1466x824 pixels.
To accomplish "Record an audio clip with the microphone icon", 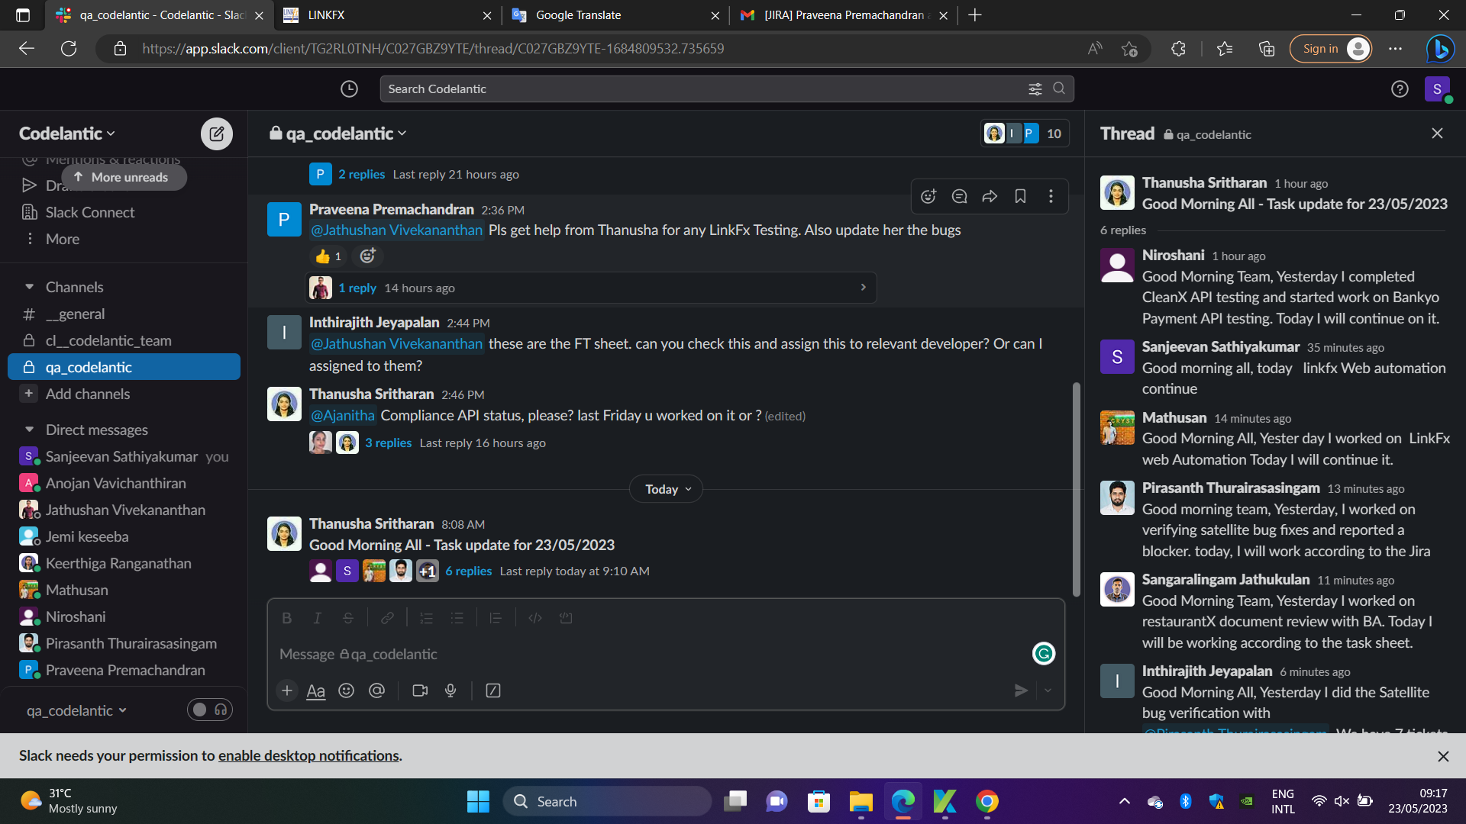I will pyautogui.click(x=450, y=690).
